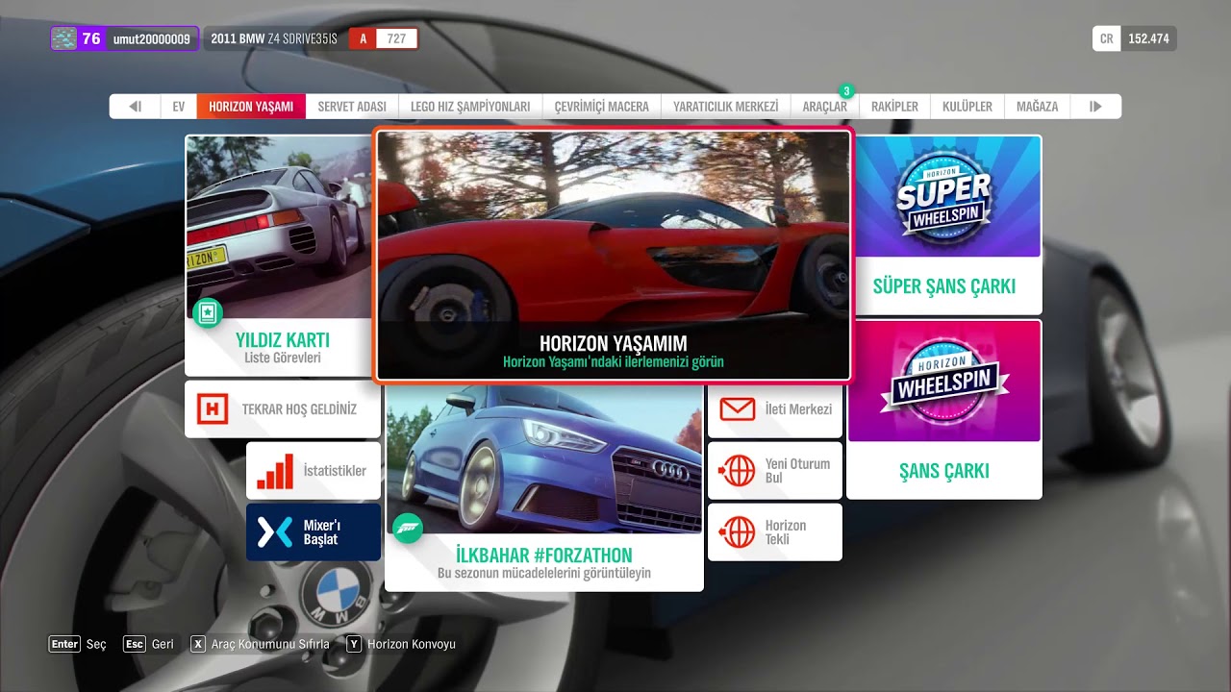Click the pink Horizon Wheelspin logo
The height and width of the screenshot is (692, 1231).
[945, 382]
